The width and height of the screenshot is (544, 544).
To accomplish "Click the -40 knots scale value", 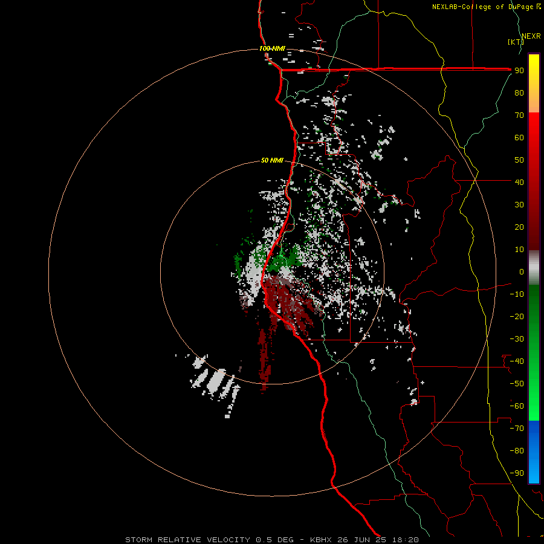I will 517,361.
